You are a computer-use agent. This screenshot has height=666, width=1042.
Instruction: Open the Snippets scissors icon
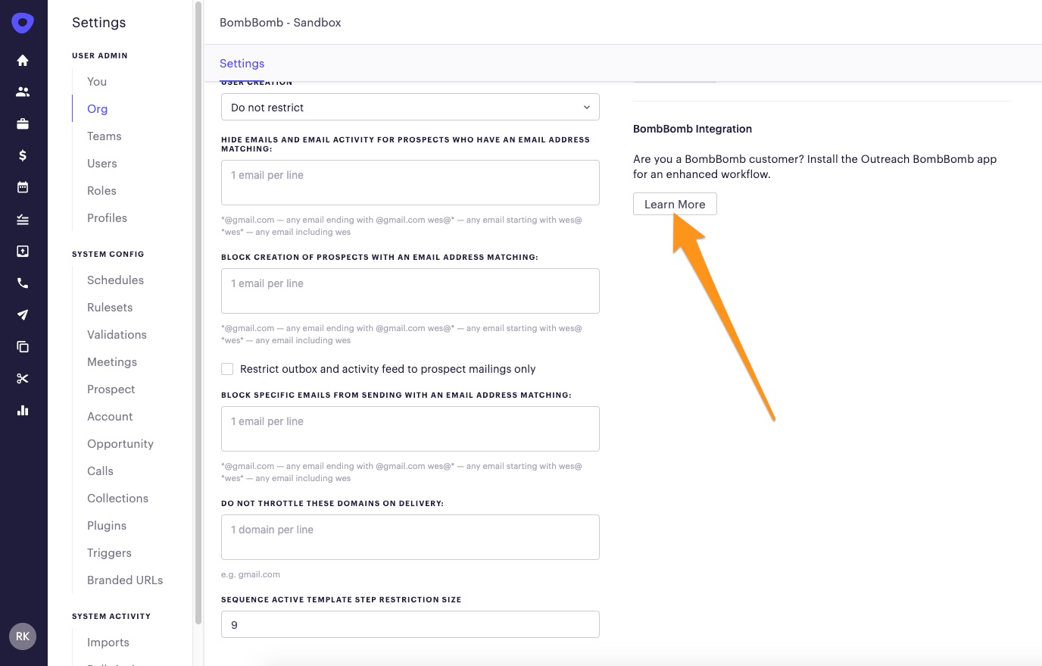coord(23,378)
